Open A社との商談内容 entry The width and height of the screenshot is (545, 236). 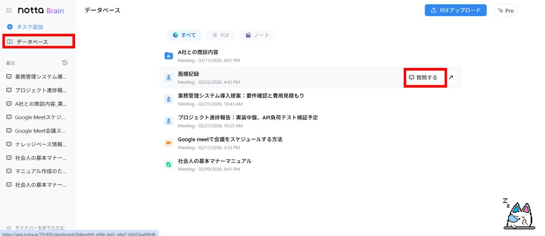tap(310, 56)
